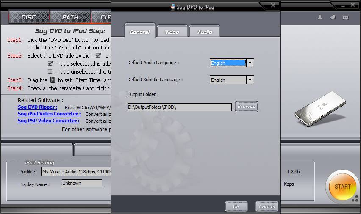
Task: Click the 'iPod Setting' group title
Action: [x=39, y=162]
